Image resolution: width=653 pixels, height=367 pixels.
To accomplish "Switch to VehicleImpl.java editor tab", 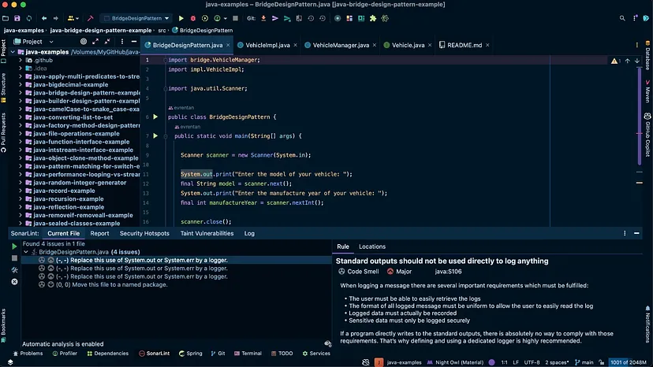I will (x=267, y=45).
